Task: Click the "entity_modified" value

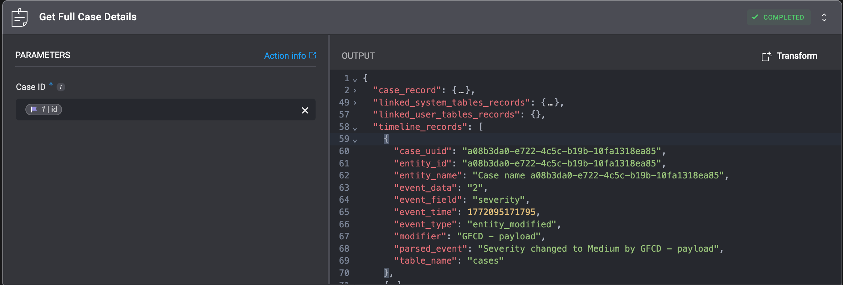Action: (512, 224)
